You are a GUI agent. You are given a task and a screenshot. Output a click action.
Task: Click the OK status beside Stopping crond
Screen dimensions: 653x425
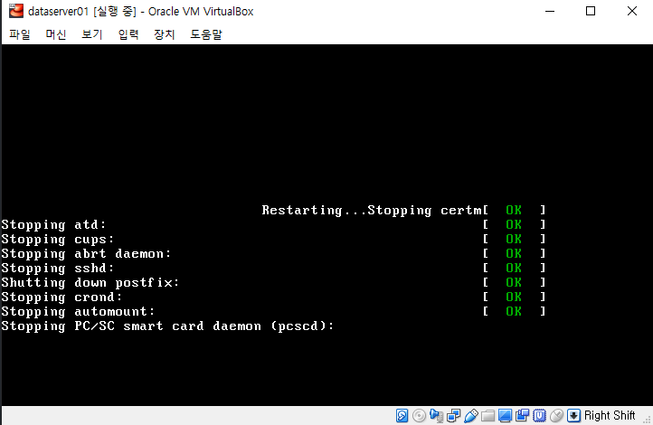514,297
